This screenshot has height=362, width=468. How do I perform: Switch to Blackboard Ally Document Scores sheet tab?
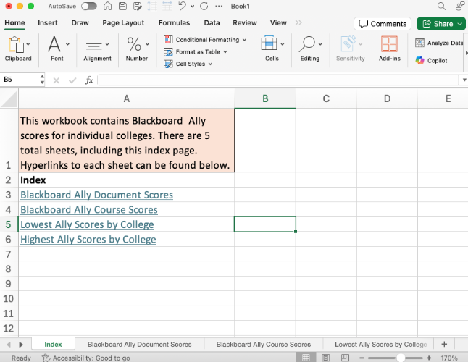139,345
